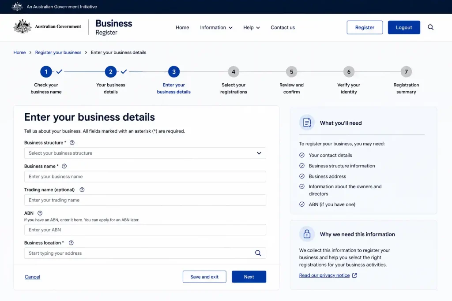Click step 2 circle Your business details
452x301 pixels.
(111, 72)
